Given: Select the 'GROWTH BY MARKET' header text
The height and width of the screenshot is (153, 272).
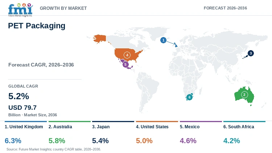Looking at the screenshot, I should click(x=63, y=8).
